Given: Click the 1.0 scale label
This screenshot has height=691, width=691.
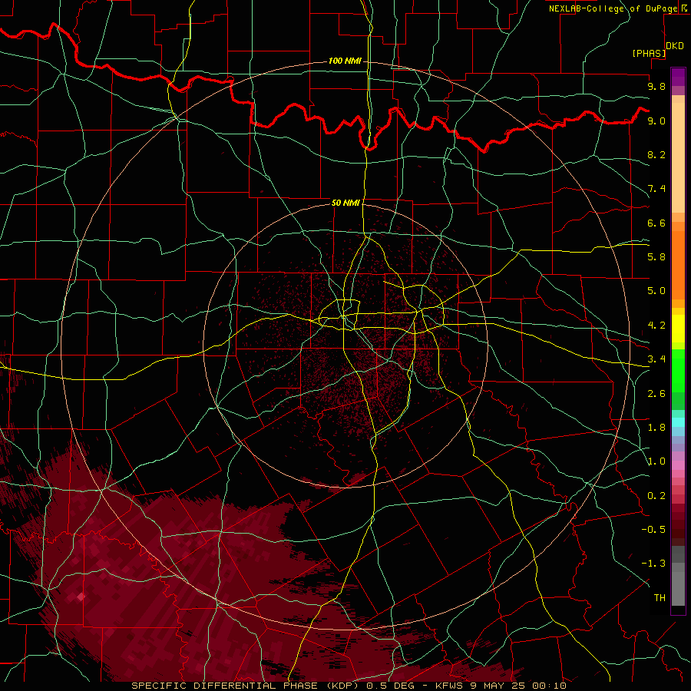Looking at the screenshot, I should 656,461.
